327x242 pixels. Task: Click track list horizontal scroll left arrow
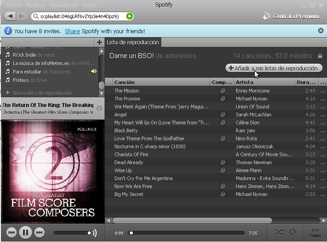[108, 220]
